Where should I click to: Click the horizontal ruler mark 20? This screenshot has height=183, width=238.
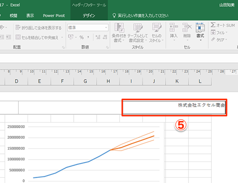(150, 71)
